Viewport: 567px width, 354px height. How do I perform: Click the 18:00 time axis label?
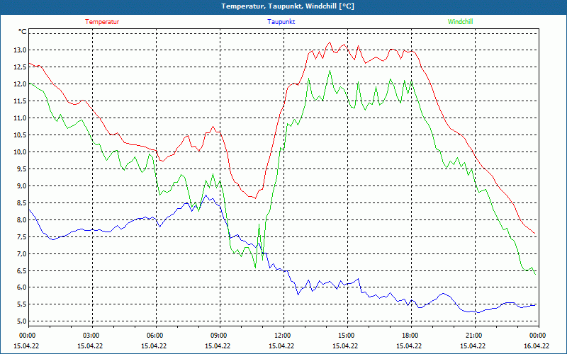(x=410, y=336)
